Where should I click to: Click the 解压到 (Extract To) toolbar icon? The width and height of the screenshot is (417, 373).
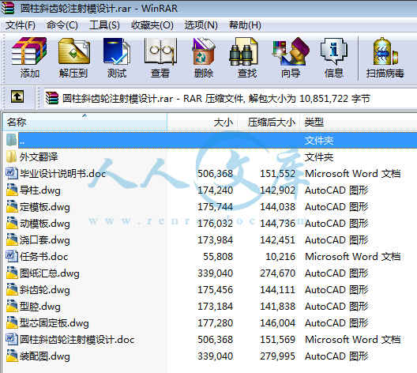pos(73,51)
